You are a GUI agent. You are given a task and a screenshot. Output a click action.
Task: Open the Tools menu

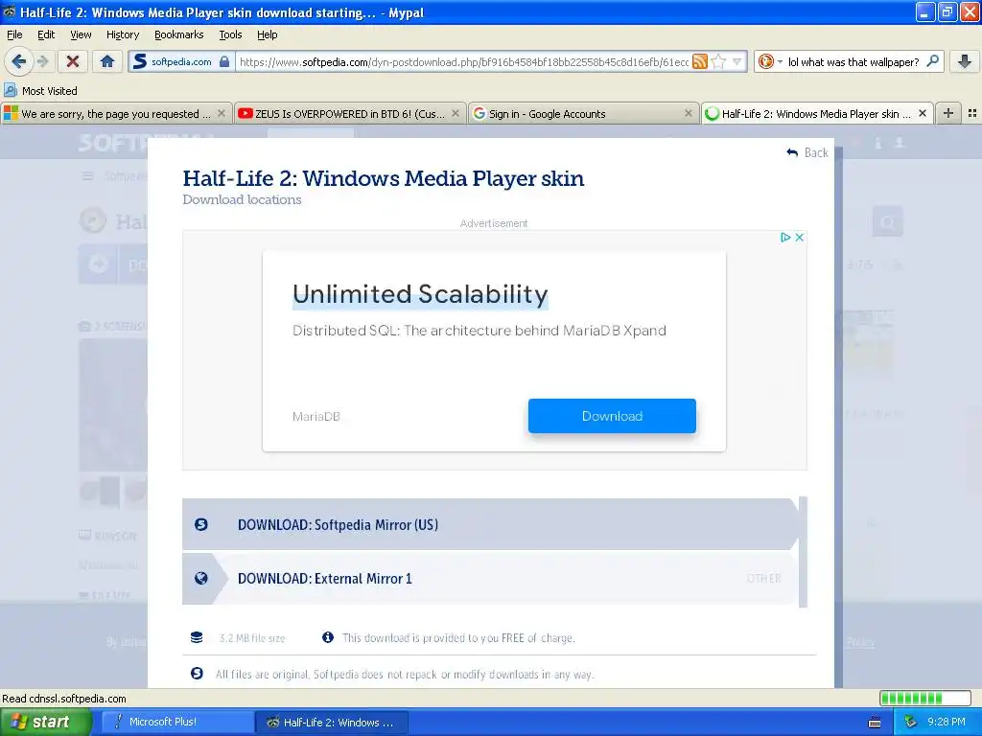230,34
